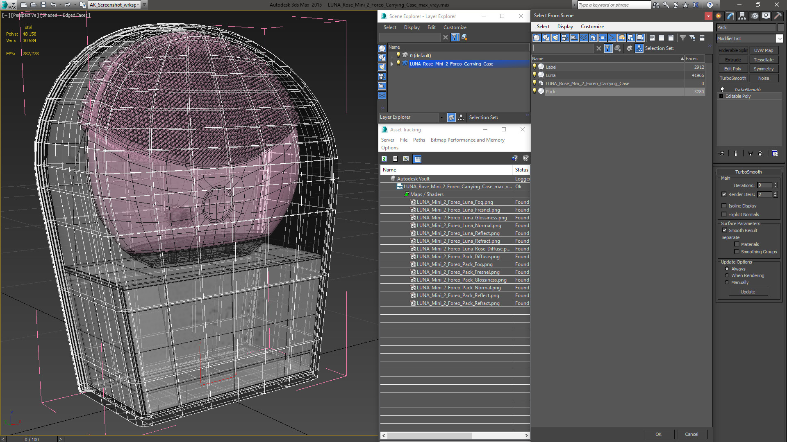Open the Create command panel tab
787x442 pixels.
pyautogui.click(x=719, y=16)
